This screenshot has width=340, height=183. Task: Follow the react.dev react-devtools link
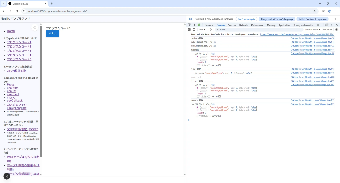[x=280, y=34]
